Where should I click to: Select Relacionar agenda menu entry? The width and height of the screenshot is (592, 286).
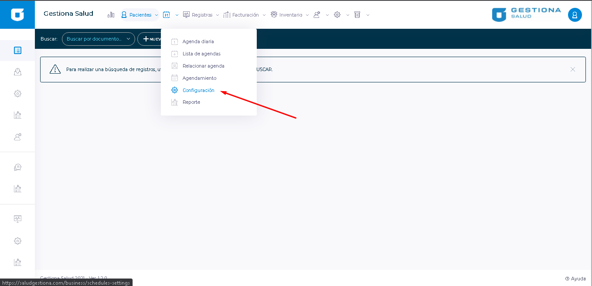203,66
